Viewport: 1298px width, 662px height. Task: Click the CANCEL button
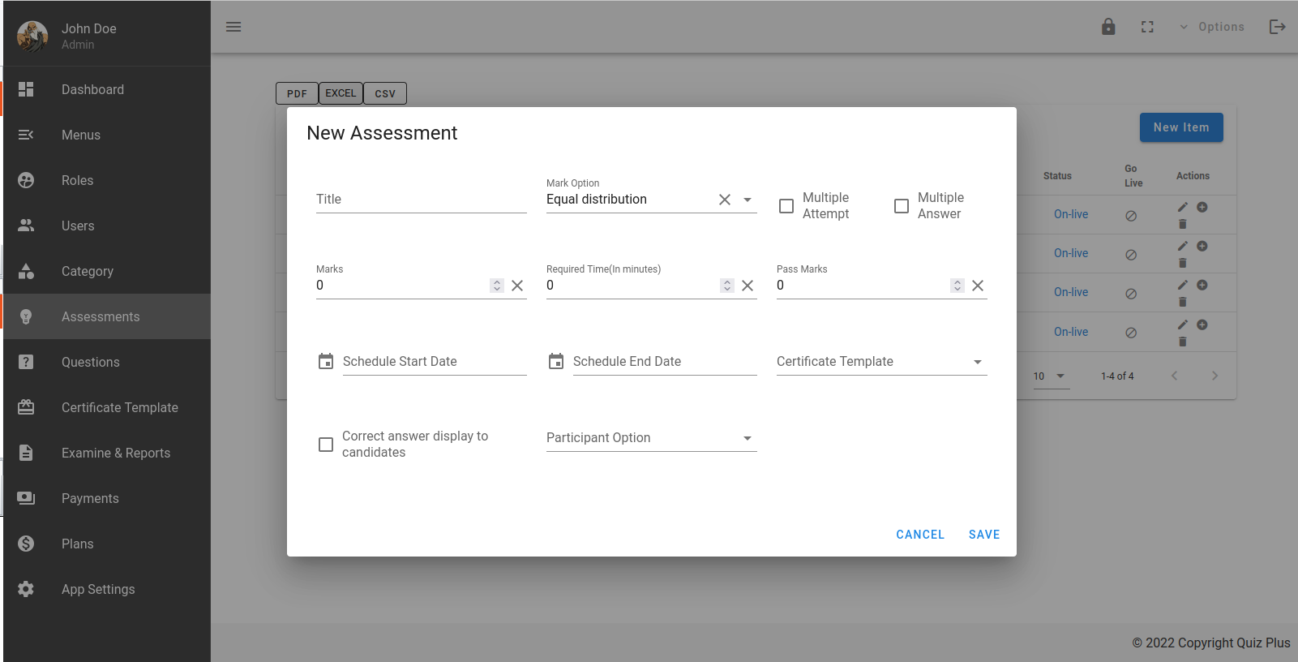click(x=920, y=535)
